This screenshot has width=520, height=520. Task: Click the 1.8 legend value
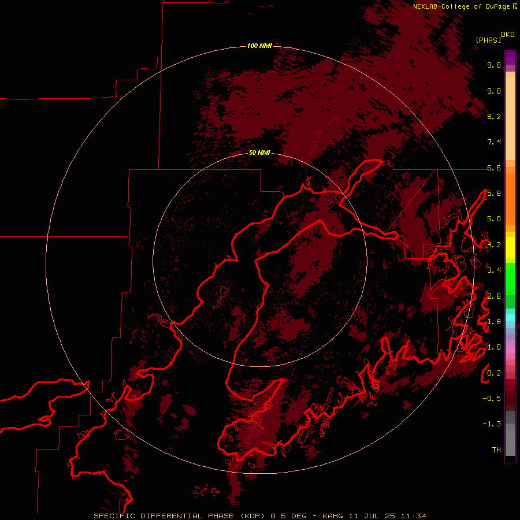[494, 322]
